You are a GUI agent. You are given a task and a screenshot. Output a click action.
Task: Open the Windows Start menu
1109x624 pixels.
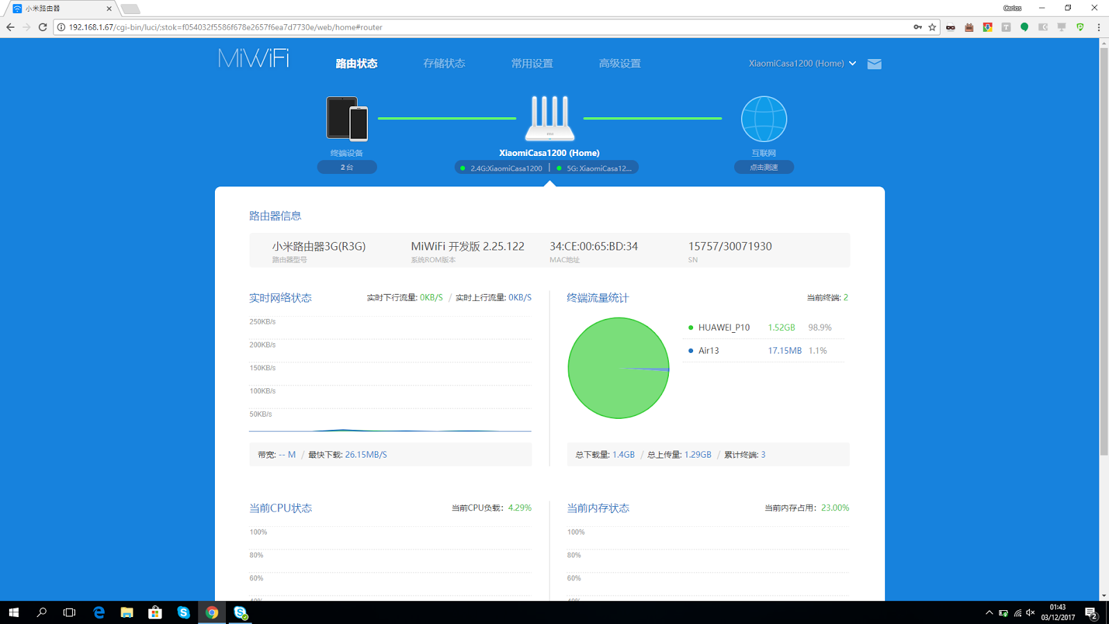(14, 613)
